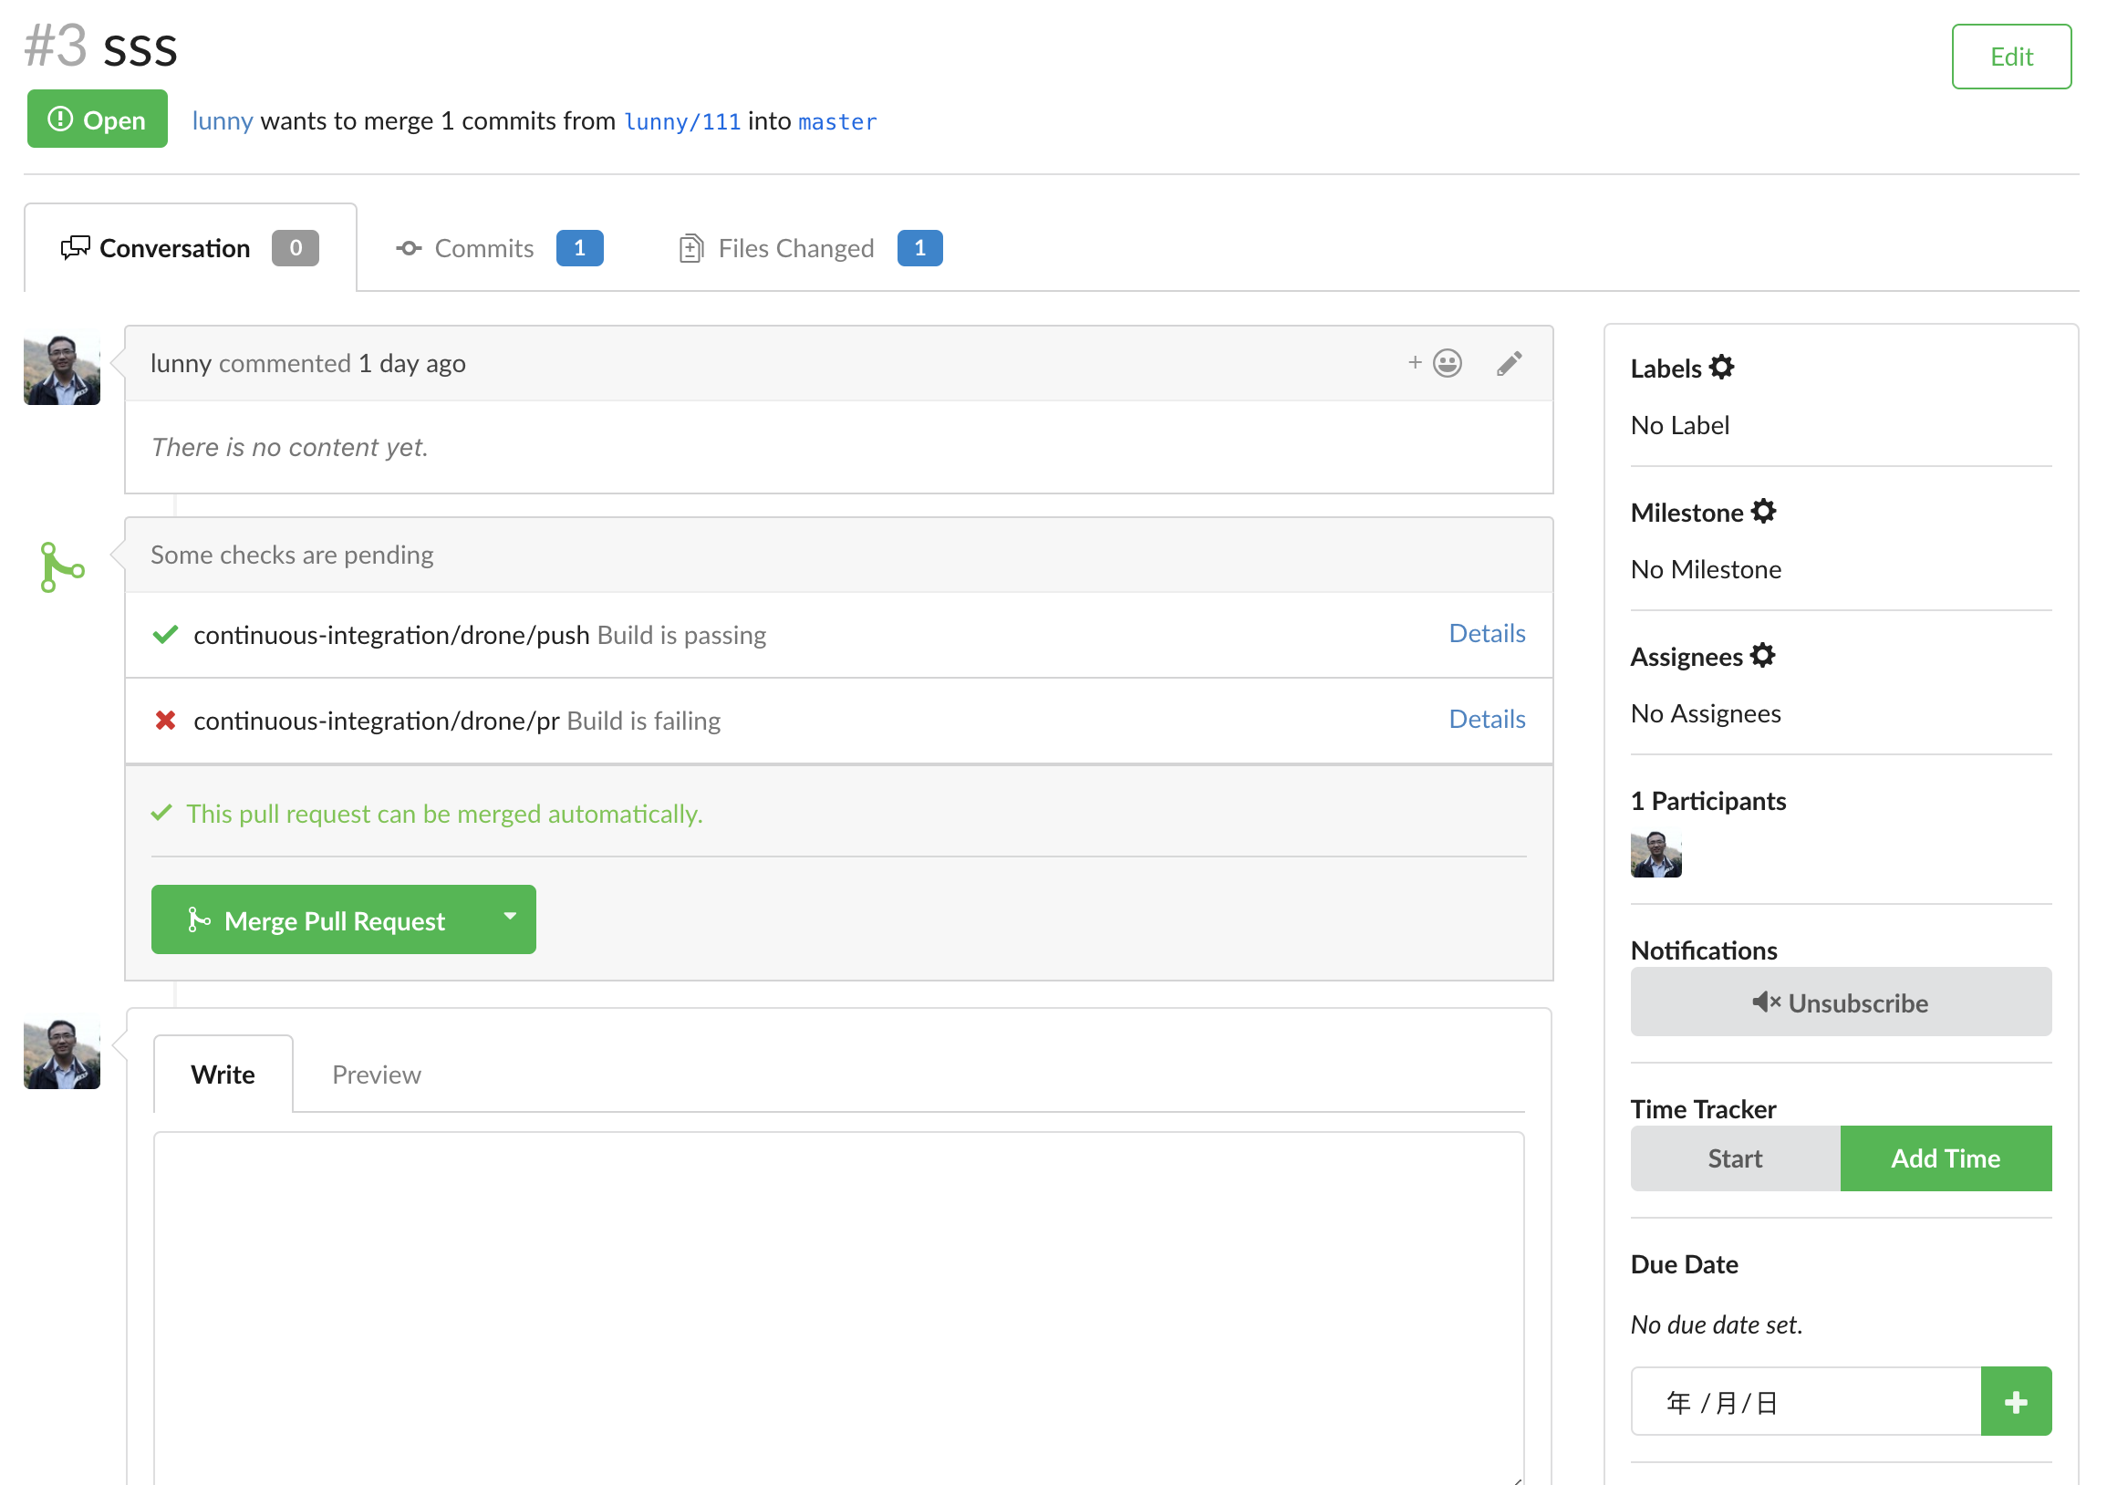Expand the merge dropdown arrow

tap(510, 919)
